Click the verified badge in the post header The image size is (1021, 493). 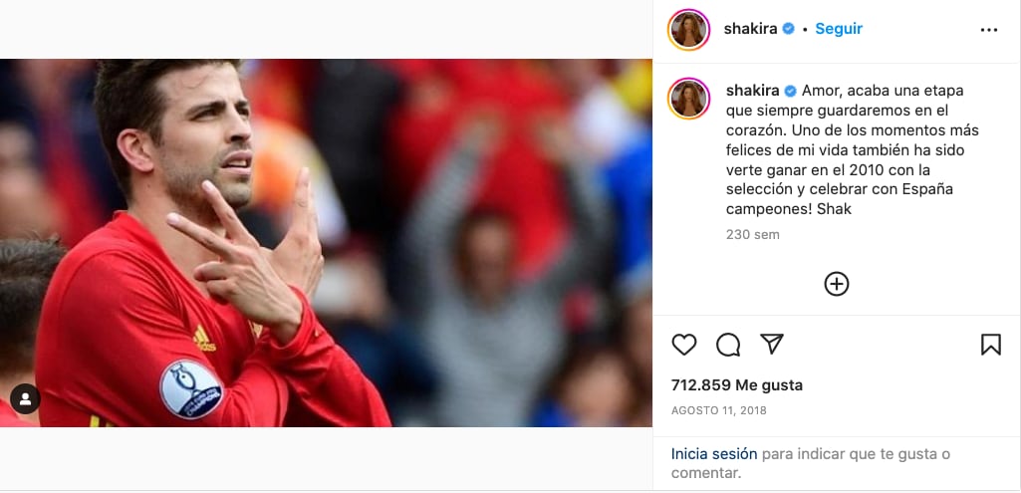click(x=788, y=29)
